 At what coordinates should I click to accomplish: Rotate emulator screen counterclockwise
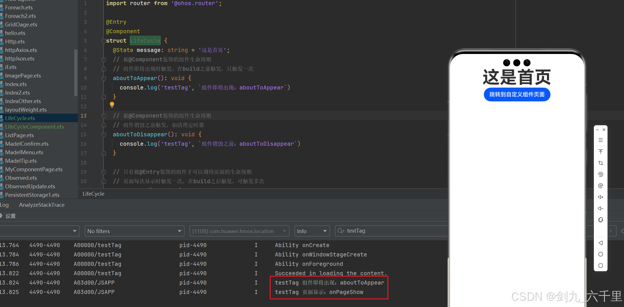(x=600, y=174)
